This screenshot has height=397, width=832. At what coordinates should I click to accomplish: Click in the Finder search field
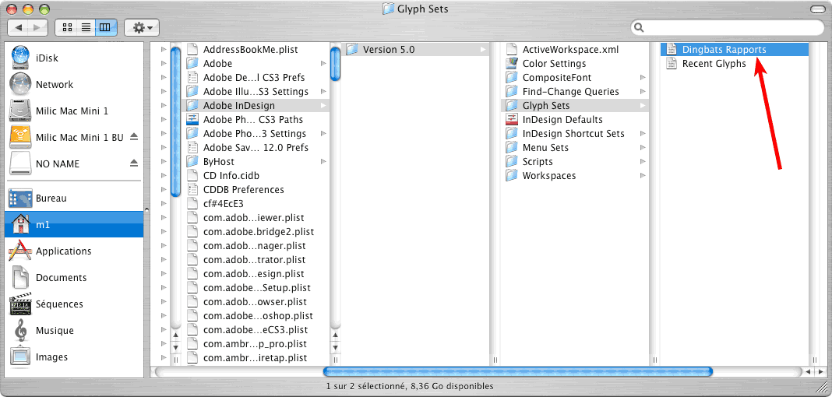728,27
